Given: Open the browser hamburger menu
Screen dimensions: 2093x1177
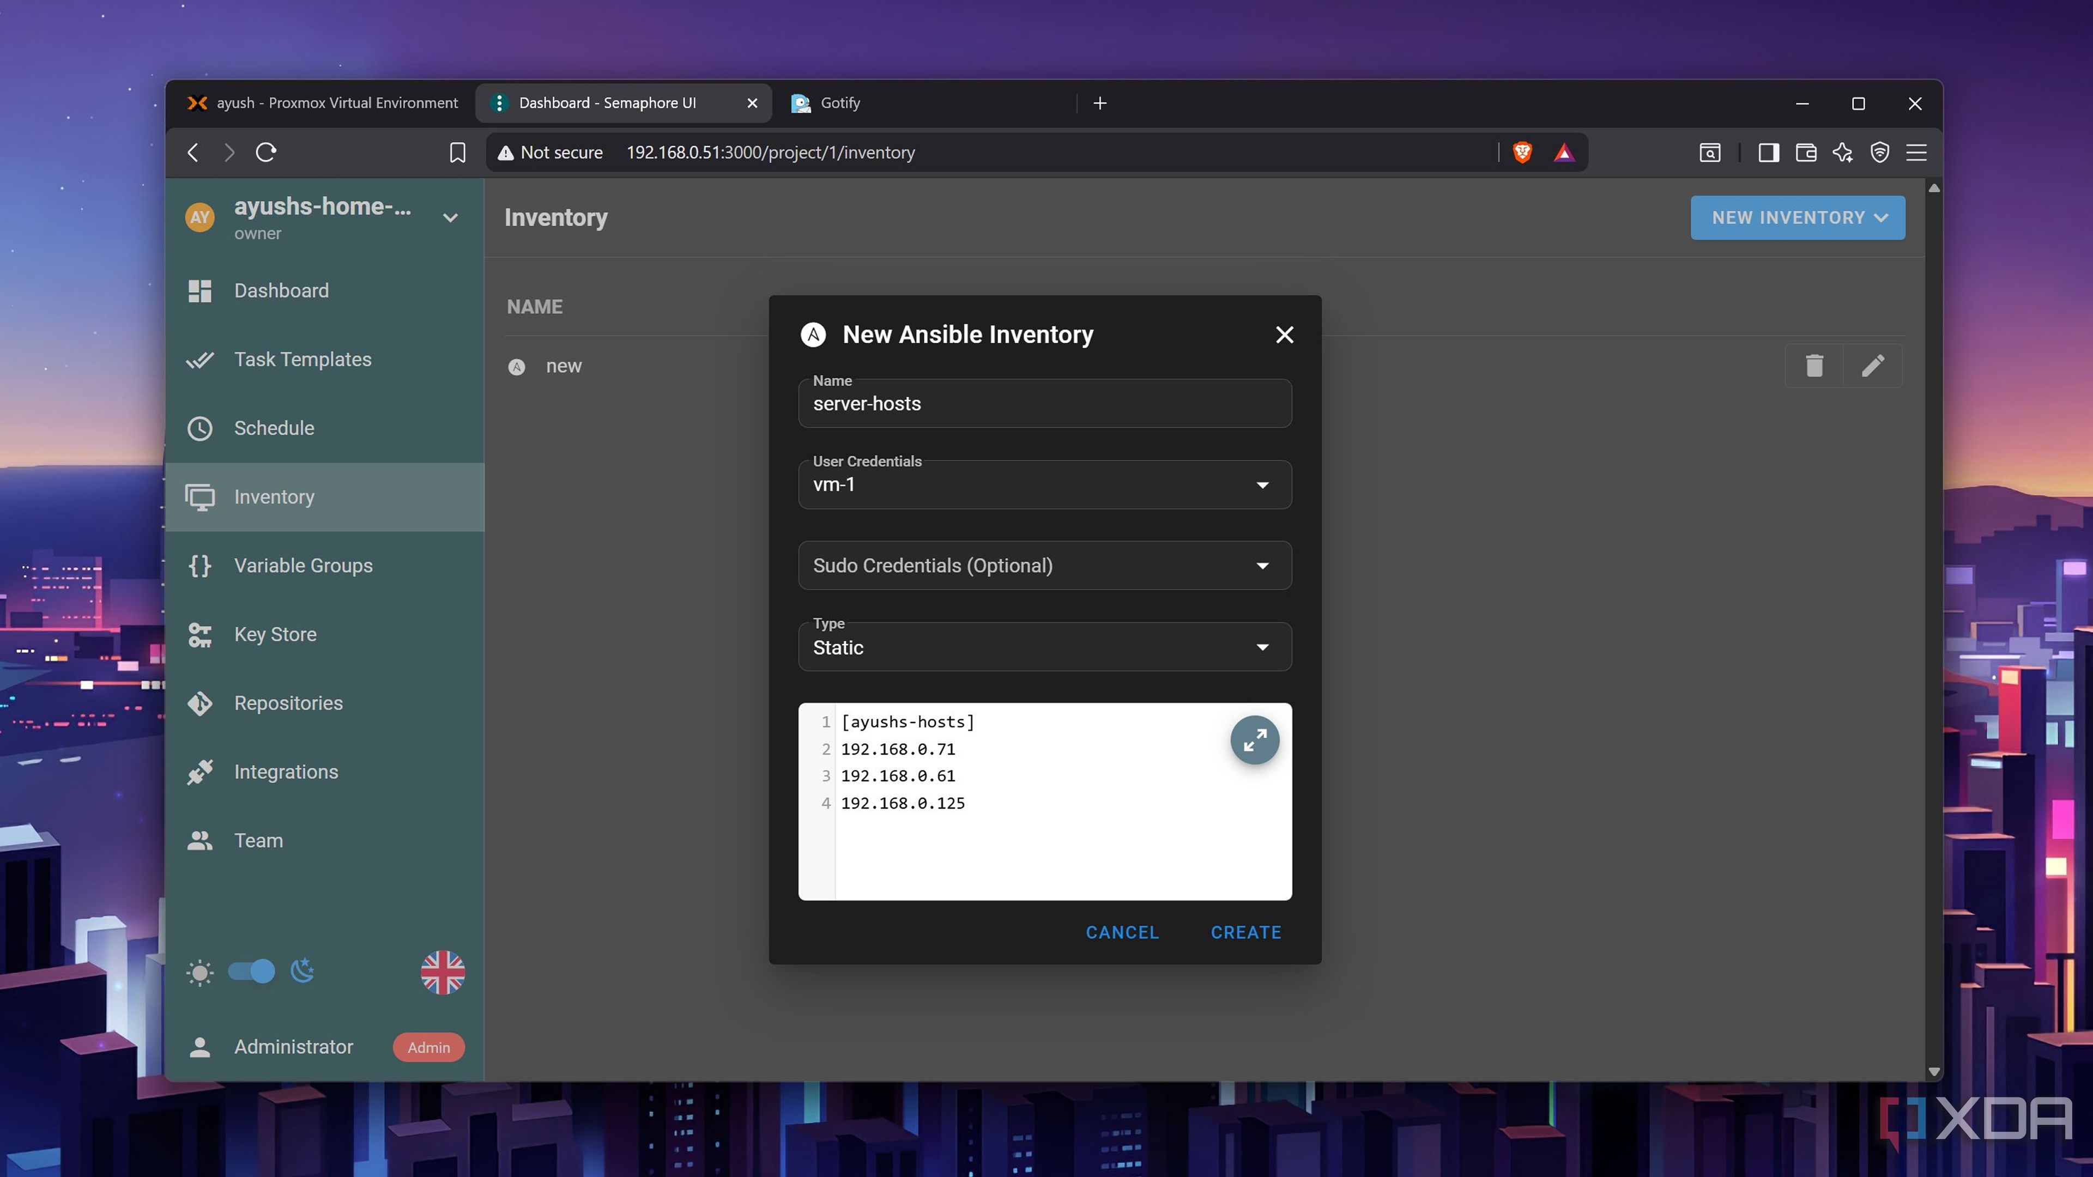Looking at the screenshot, I should click(x=1917, y=153).
